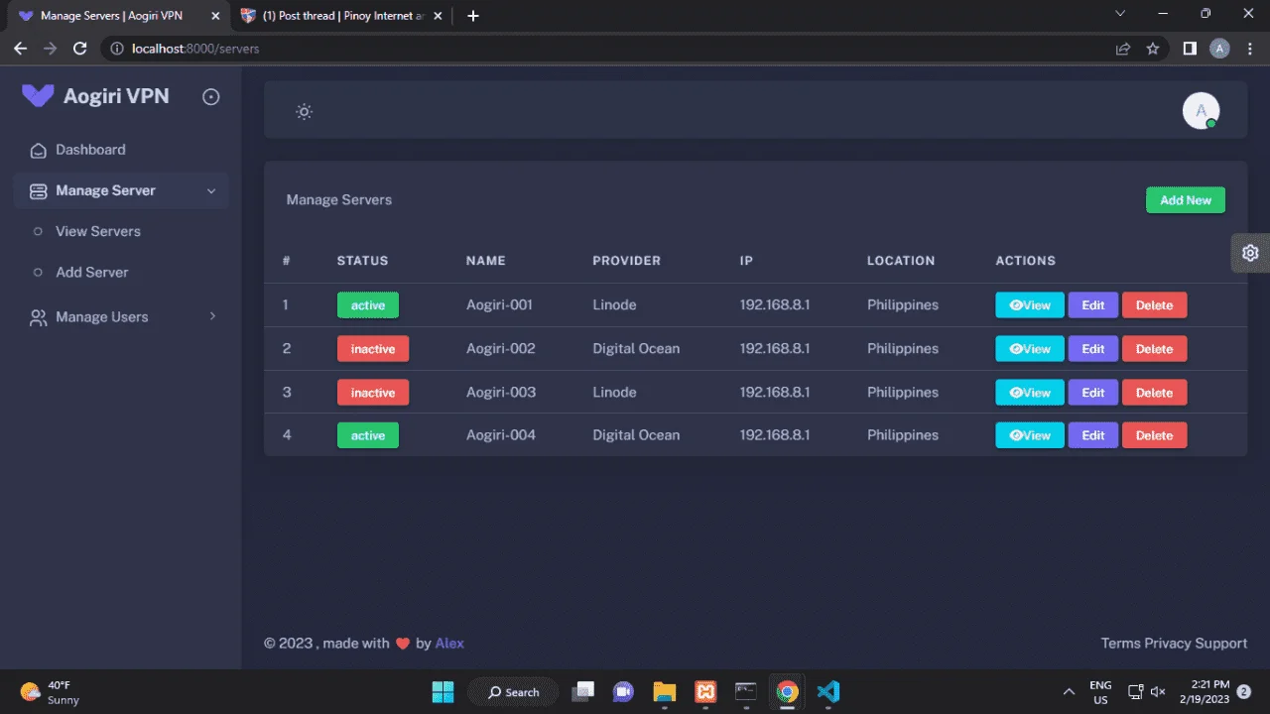This screenshot has width=1270, height=714.
Task: Open Visual Studio Code from the taskbar
Action: point(828,691)
